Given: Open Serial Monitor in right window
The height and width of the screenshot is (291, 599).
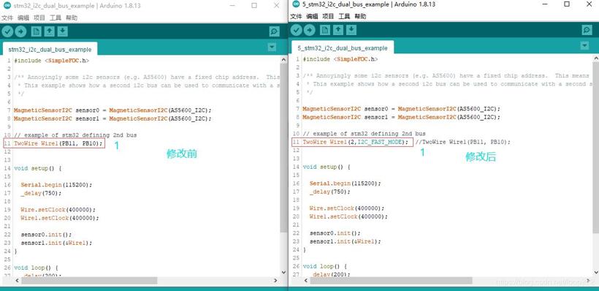Looking at the screenshot, I should (x=587, y=30).
